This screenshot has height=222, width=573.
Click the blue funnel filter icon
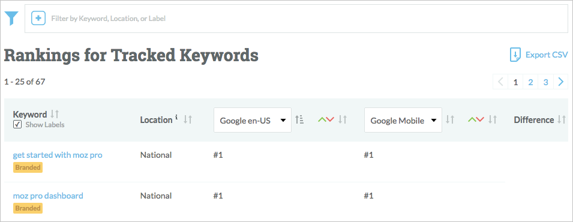click(x=11, y=18)
